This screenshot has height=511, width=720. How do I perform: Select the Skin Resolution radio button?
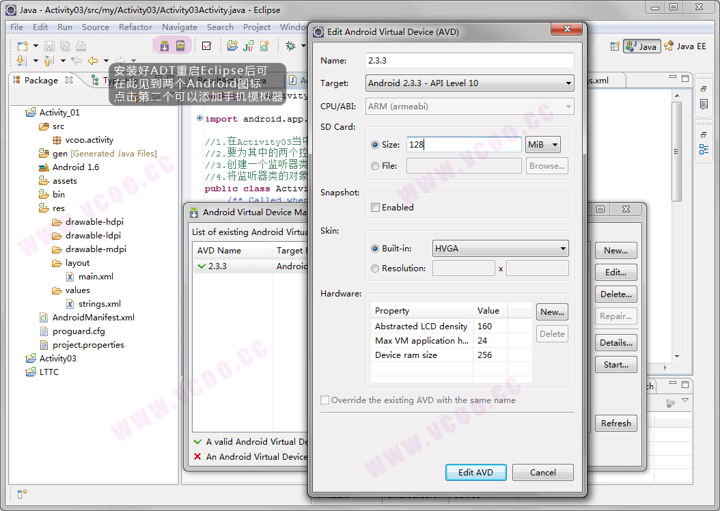click(375, 268)
